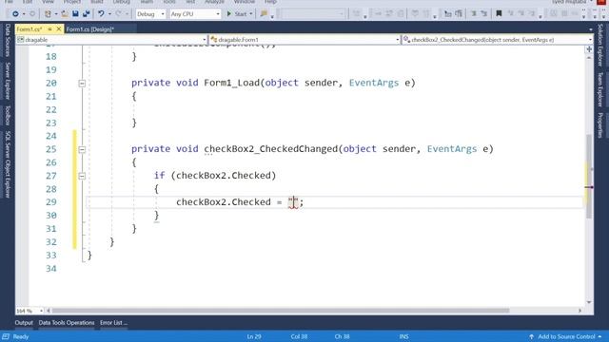Image resolution: width=609 pixels, height=342 pixels.
Task: Click the Redo toolbar icon
Action: coord(118,14)
